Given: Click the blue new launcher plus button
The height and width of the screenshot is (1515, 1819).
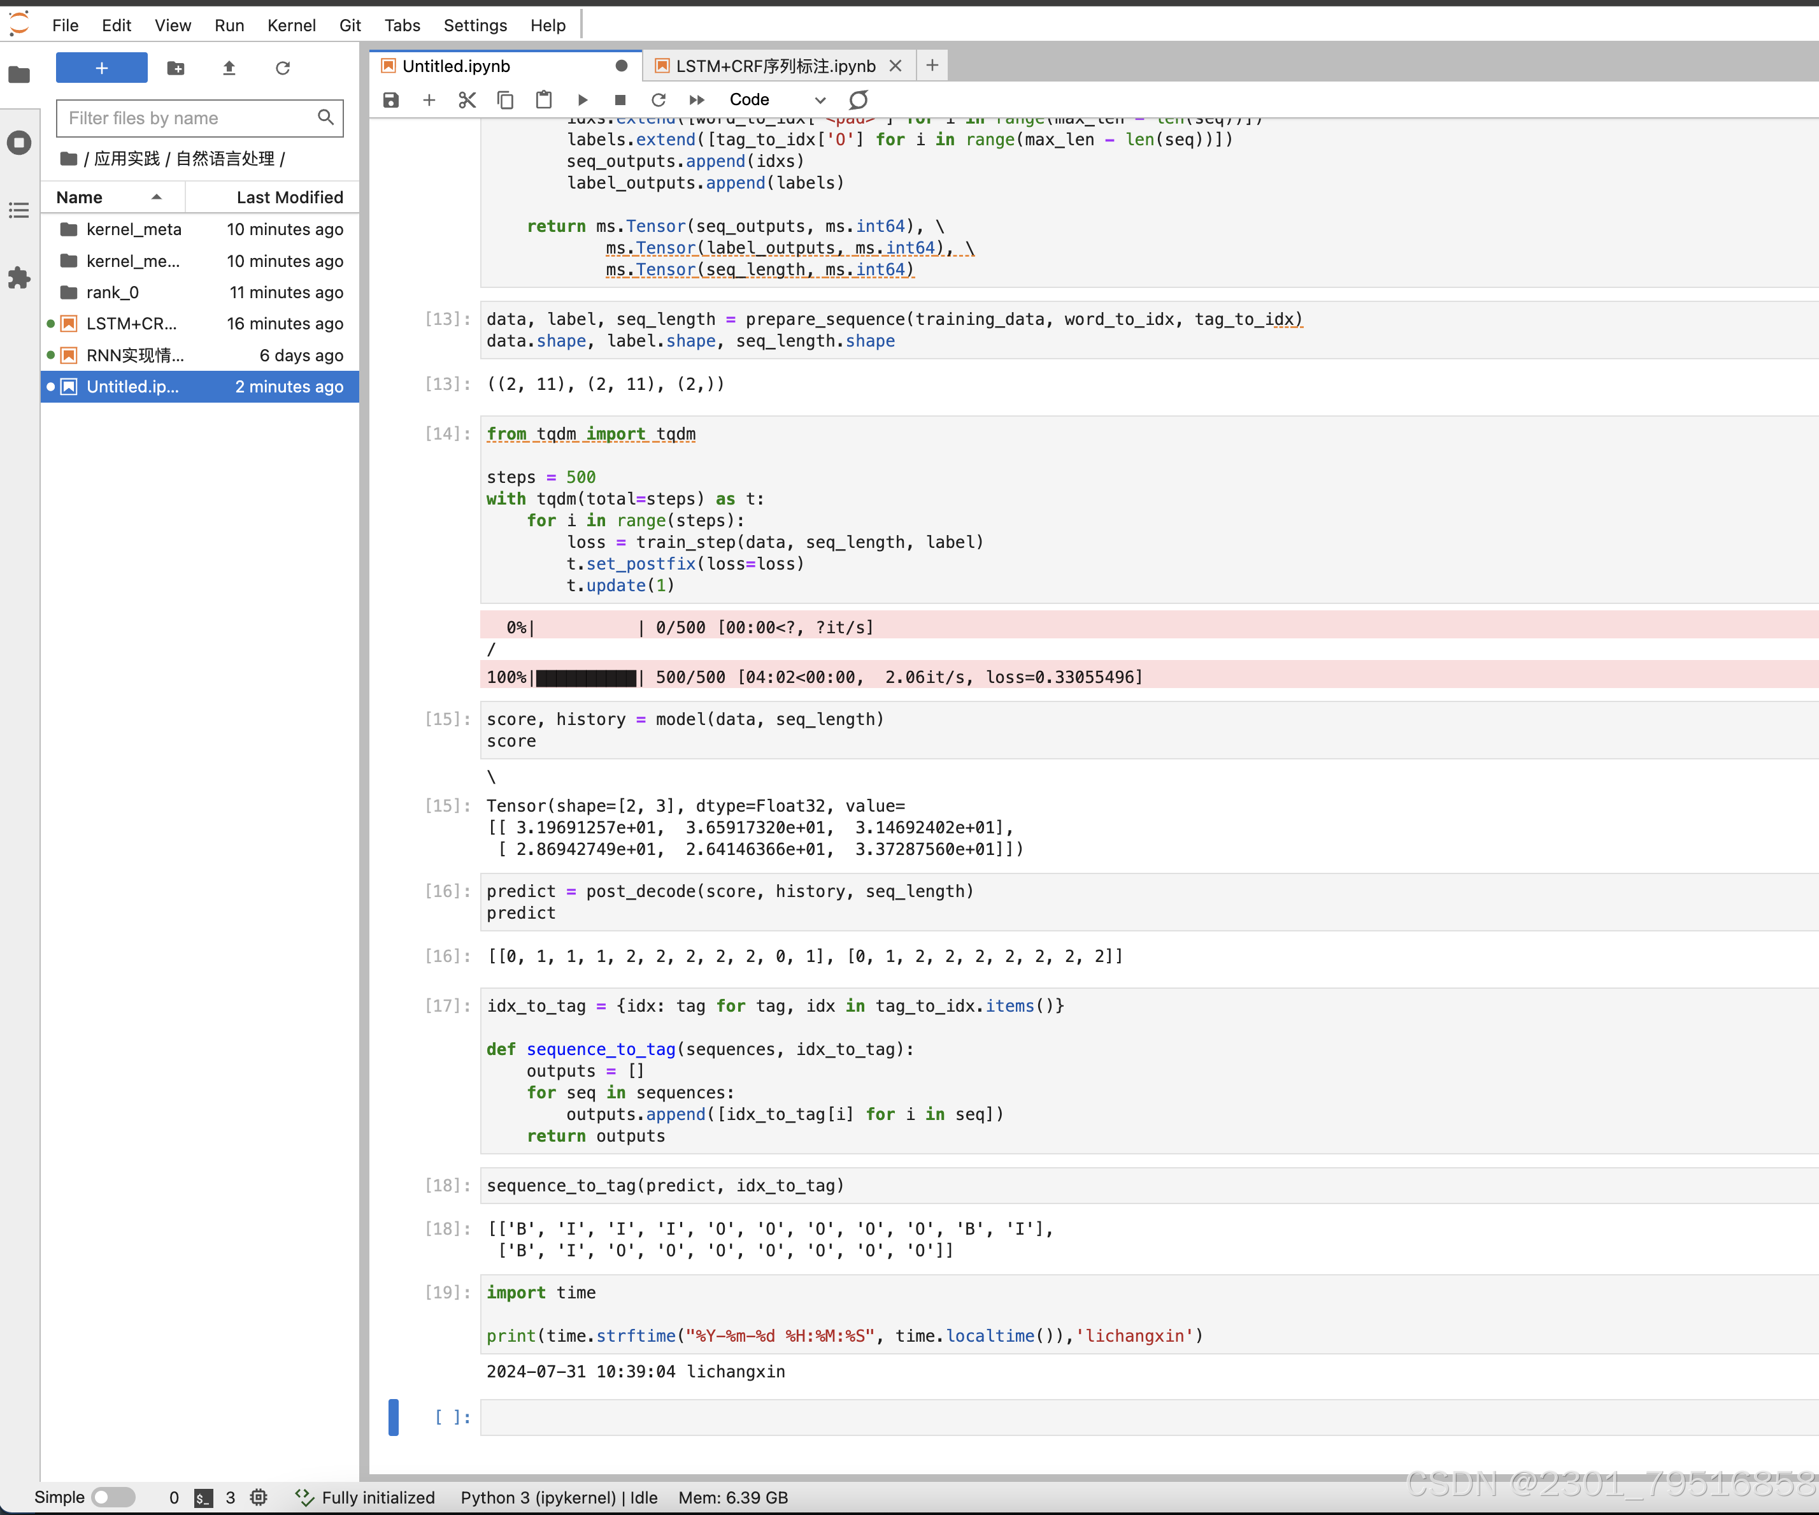Looking at the screenshot, I should click(x=101, y=68).
